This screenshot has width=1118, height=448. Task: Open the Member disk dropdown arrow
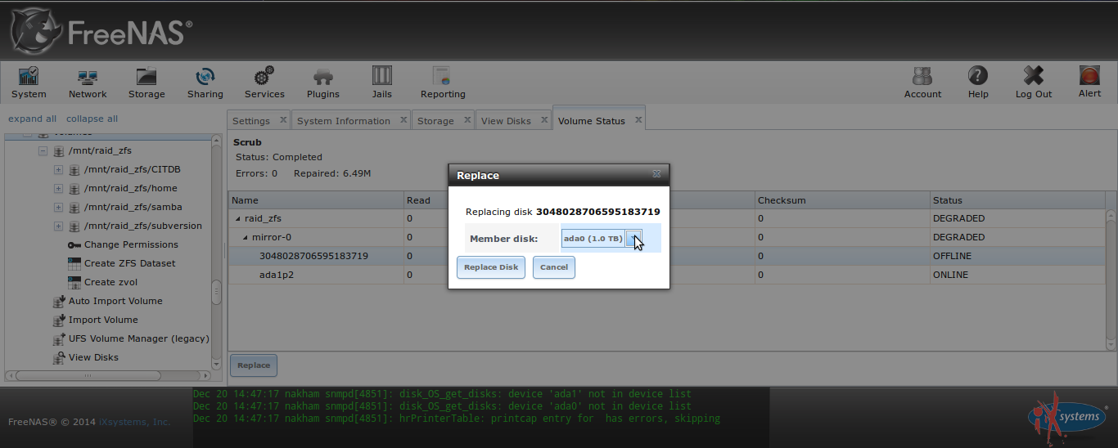[x=633, y=239]
